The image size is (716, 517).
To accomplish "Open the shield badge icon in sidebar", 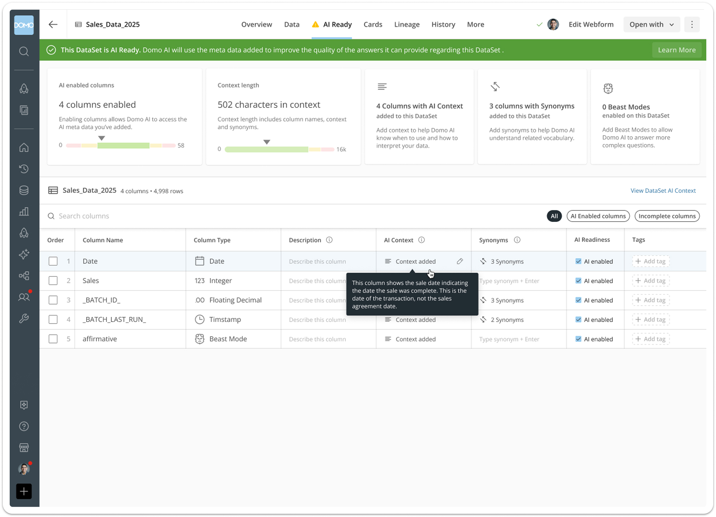I will point(24,405).
